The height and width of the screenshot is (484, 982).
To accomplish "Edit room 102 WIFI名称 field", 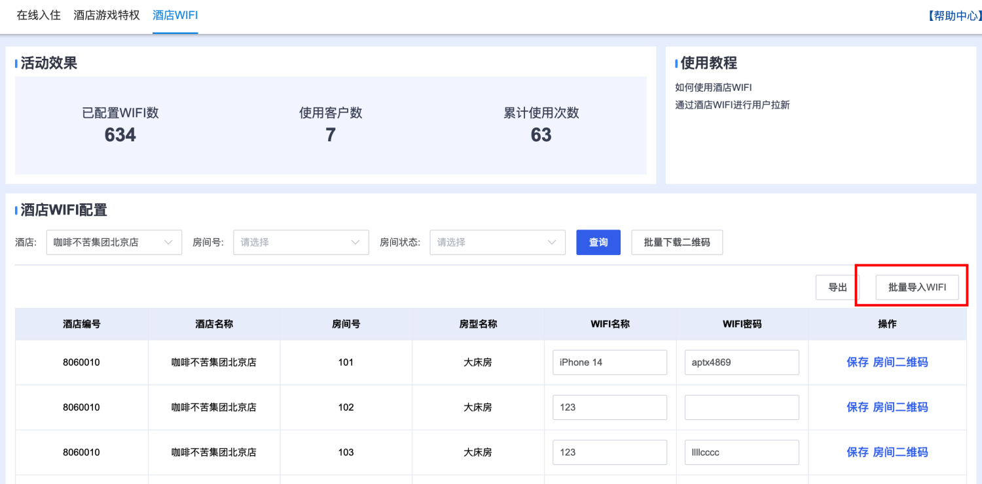I will coord(609,407).
